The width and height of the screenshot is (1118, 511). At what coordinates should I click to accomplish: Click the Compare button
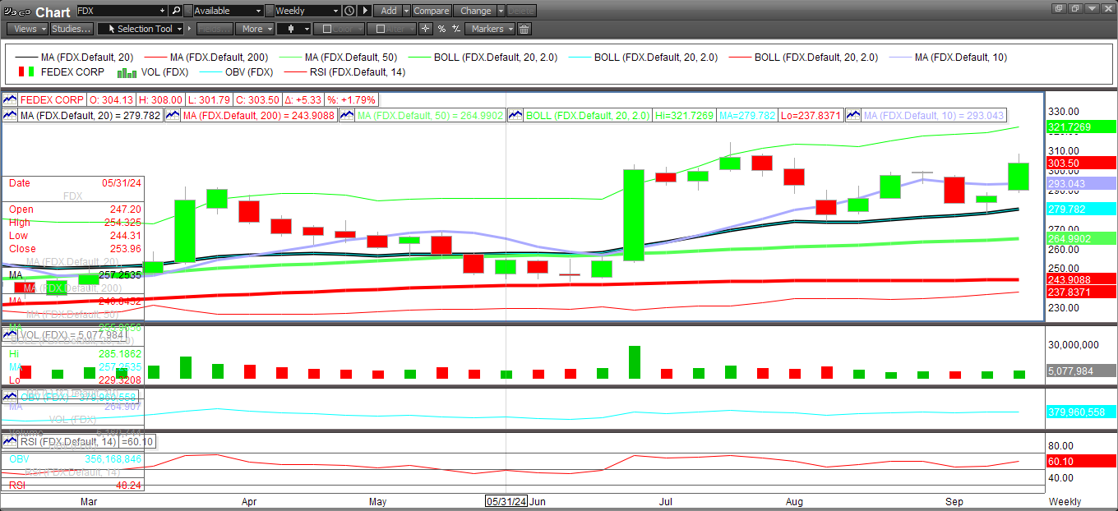pos(431,11)
